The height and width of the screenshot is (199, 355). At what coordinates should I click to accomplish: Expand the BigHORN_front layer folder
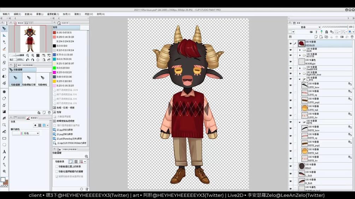(300, 74)
